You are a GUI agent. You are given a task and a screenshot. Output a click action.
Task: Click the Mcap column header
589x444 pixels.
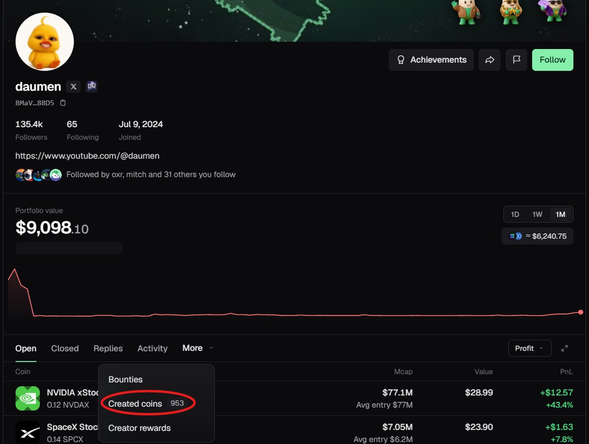coord(403,371)
